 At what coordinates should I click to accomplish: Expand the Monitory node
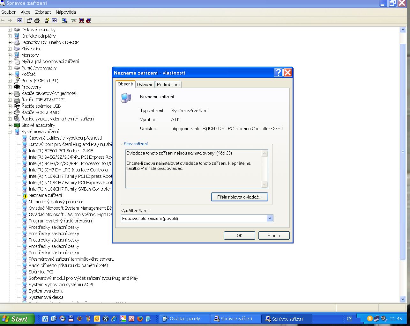click(10, 55)
